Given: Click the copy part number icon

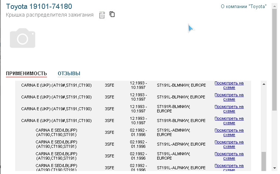Looking at the screenshot, I should click(x=112, y=15).
